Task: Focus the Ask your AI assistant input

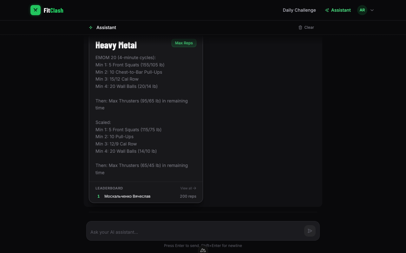Action: (x=195, y=232)
